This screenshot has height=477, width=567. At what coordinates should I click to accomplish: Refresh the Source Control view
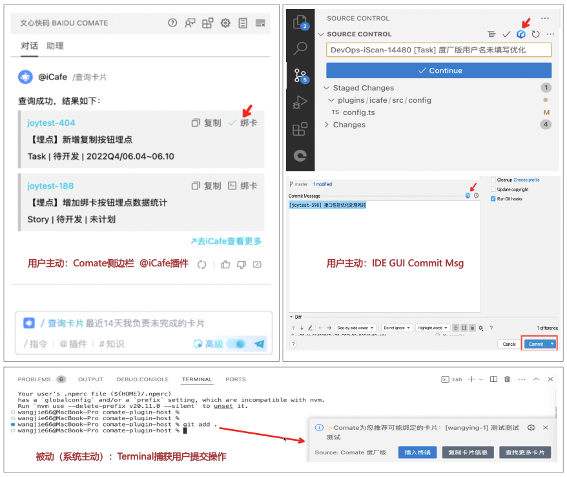pos(535,34)
